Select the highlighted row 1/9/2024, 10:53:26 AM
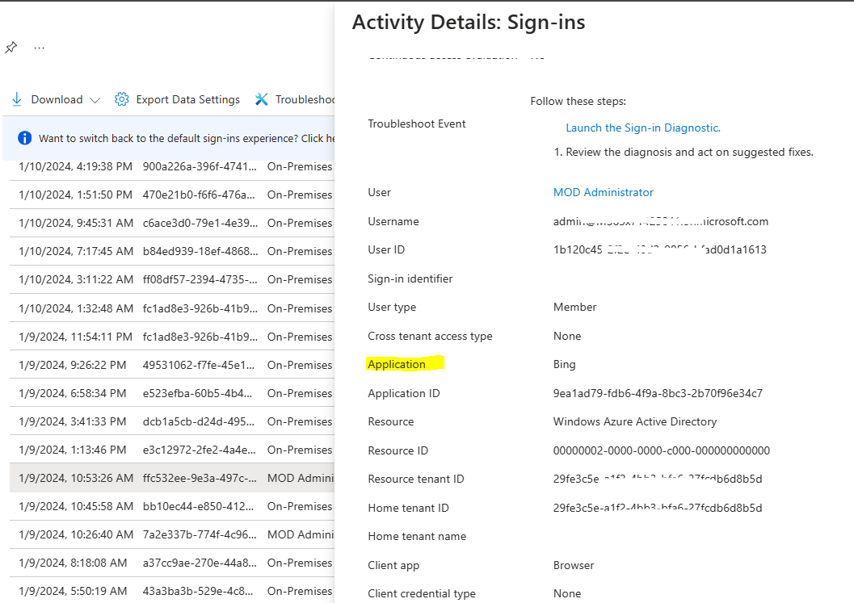 pos(171,479)
